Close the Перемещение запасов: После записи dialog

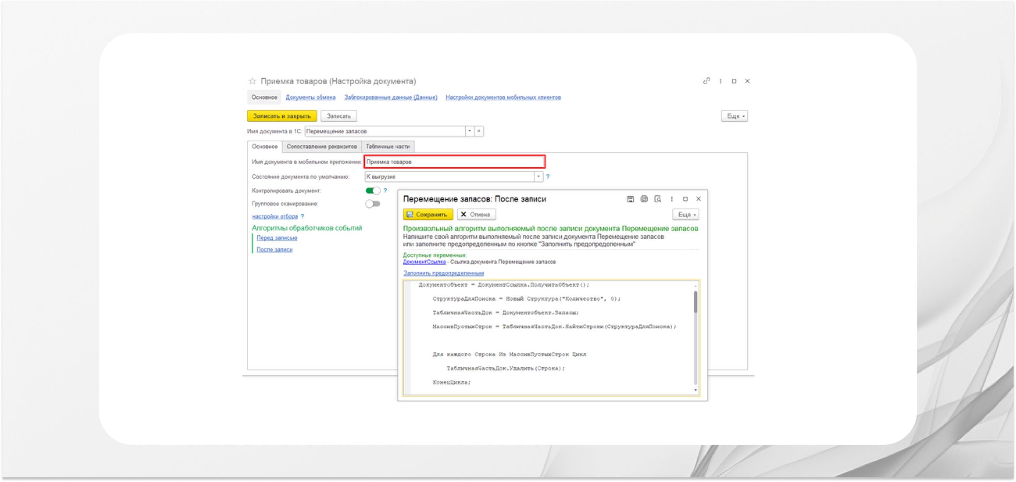(699, 199)
